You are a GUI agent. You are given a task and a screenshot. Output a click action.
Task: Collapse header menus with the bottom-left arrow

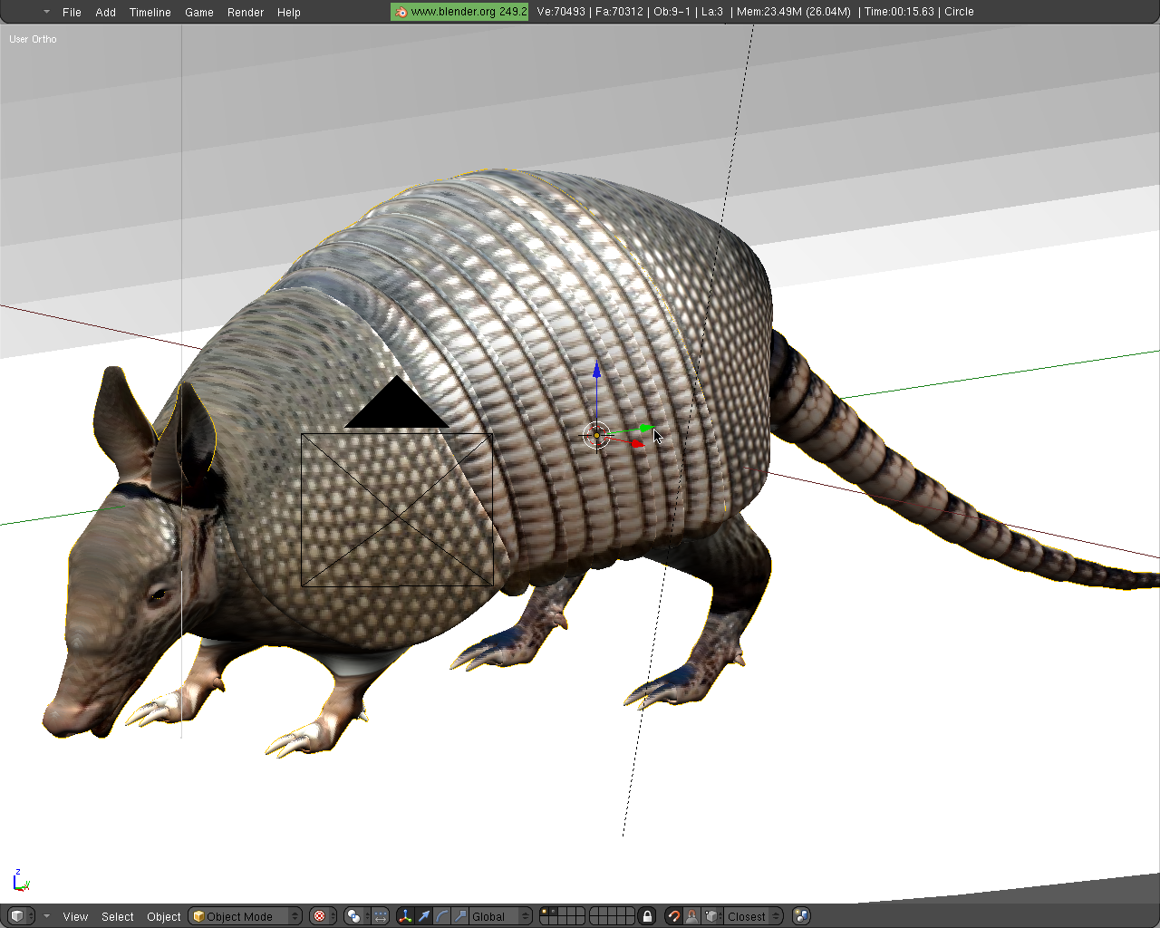[46, 916]
